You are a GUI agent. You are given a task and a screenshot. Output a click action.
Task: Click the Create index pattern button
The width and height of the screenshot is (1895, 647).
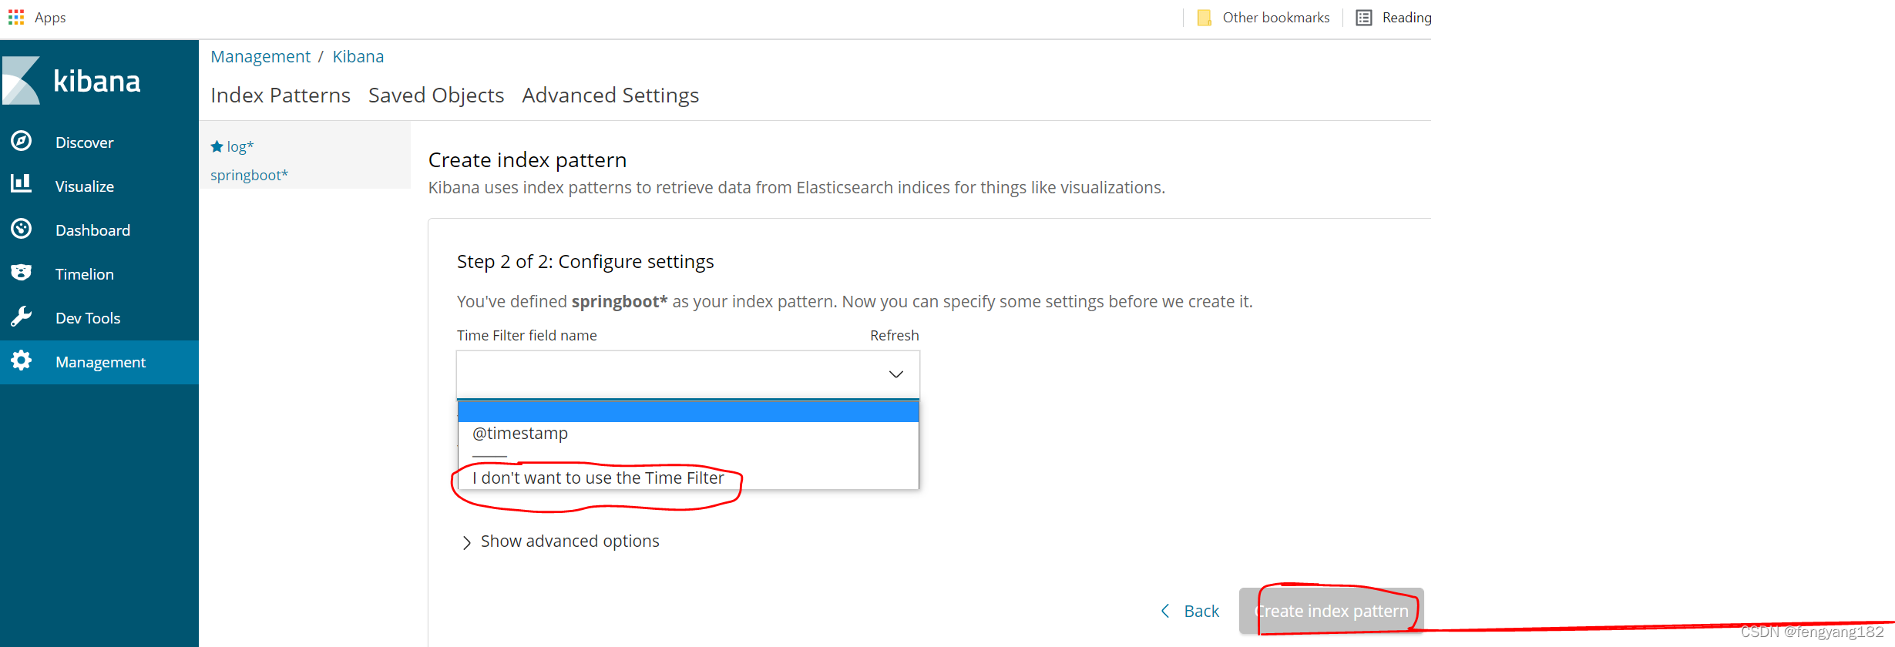1332,611
